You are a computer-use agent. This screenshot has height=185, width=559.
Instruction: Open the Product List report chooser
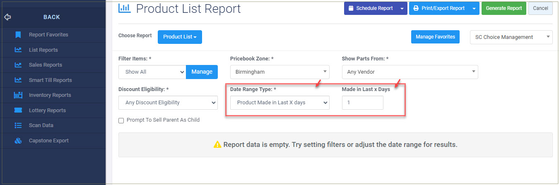[x=180, y=37]
